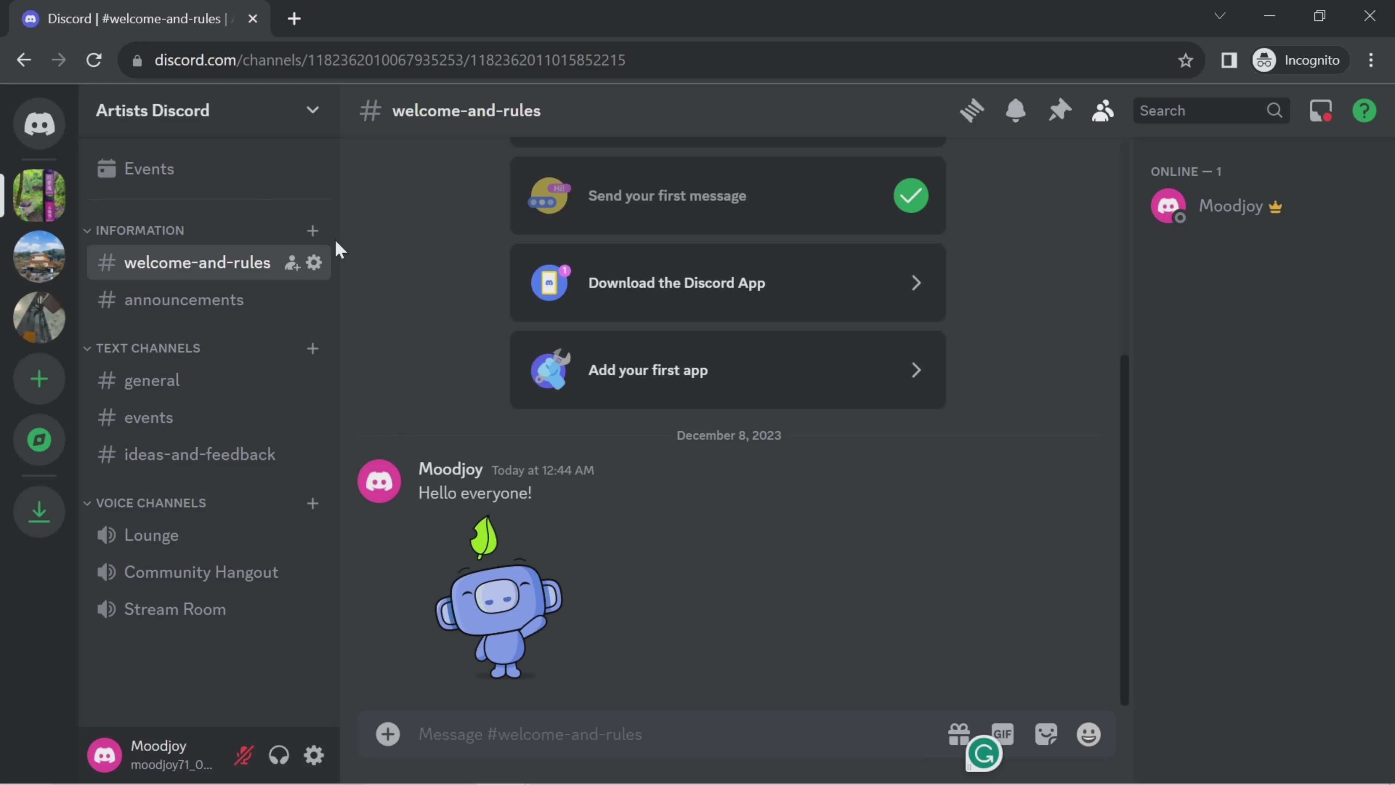Click the Wumpus sticker in chat
The width and height of the screenshot is (1395, 785).
[499, 597]
